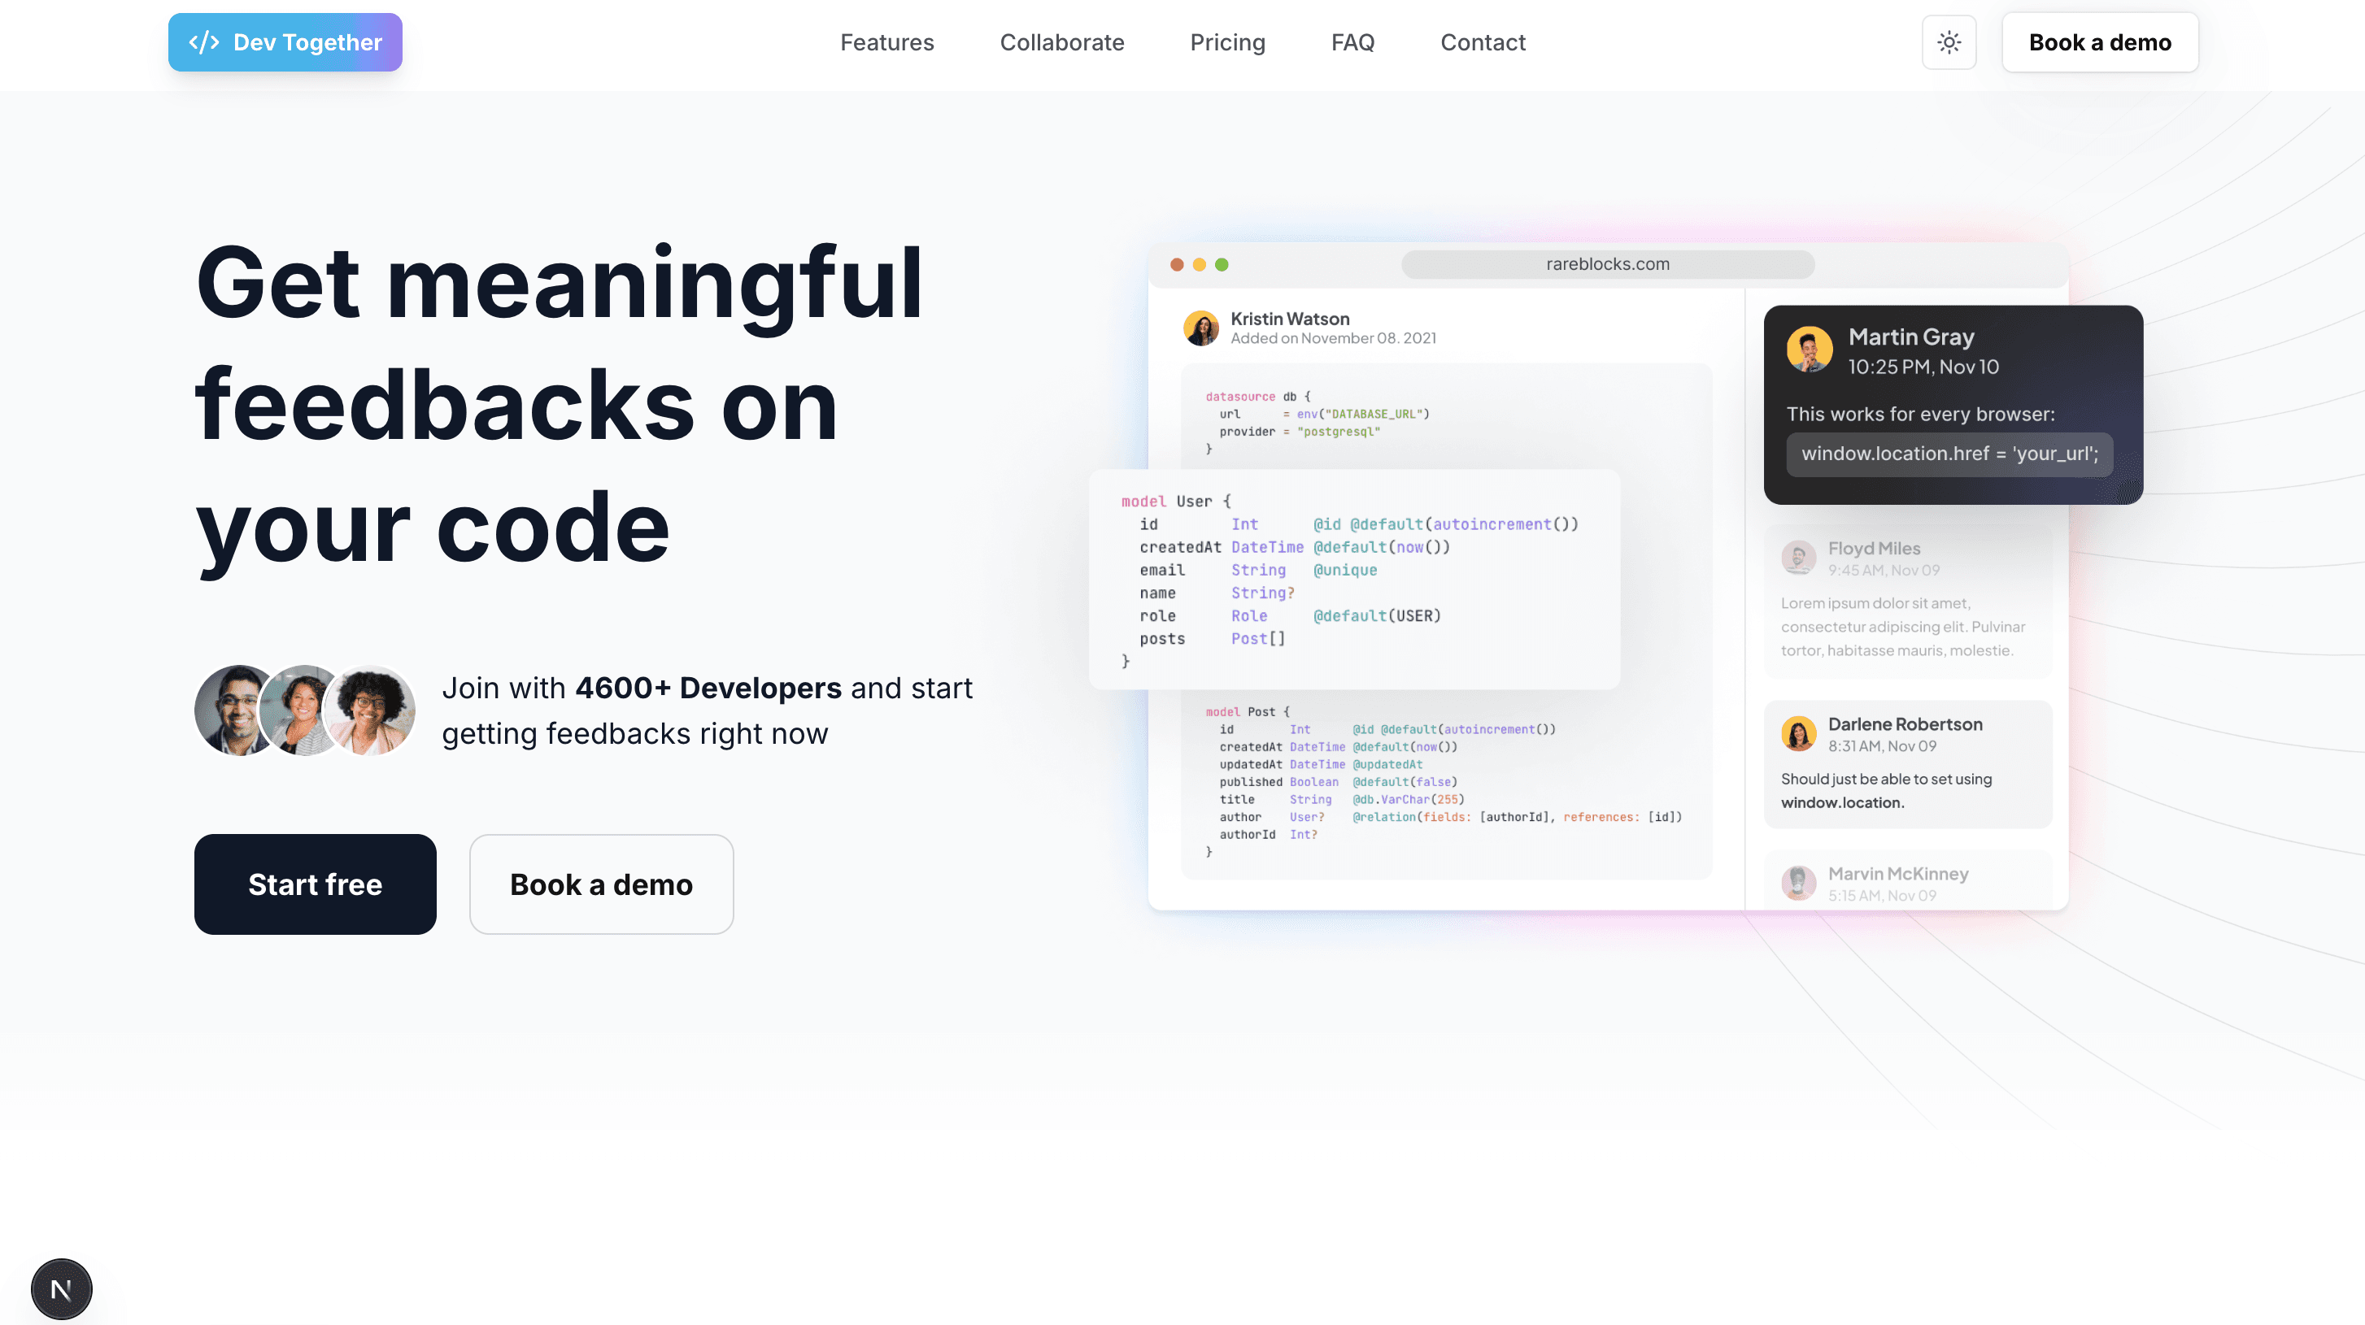Click the third developer avatar photo
This screenshot has height=1325, width=2365.
point(371,710)
